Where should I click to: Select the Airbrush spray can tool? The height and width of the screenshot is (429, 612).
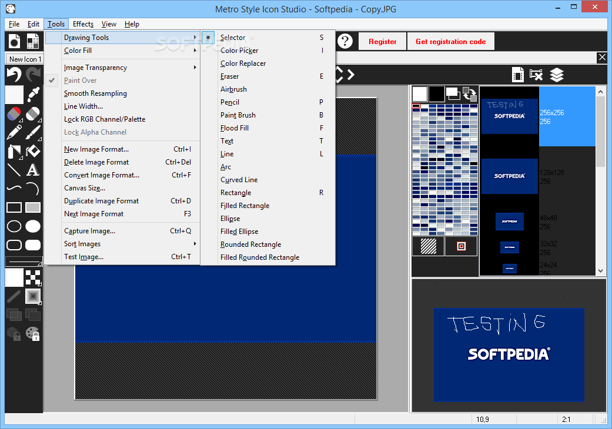click(x=14, y=151)
